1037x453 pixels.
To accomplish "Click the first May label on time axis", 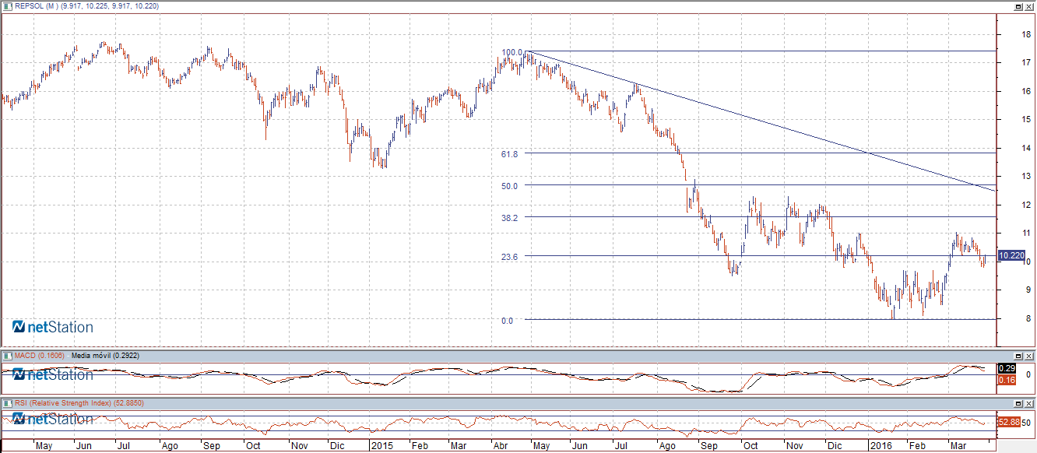I will click(x=44, y=447).
